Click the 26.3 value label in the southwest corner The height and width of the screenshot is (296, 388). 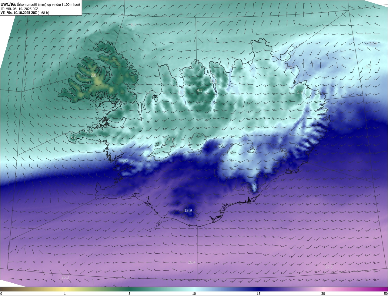point(65,277)
